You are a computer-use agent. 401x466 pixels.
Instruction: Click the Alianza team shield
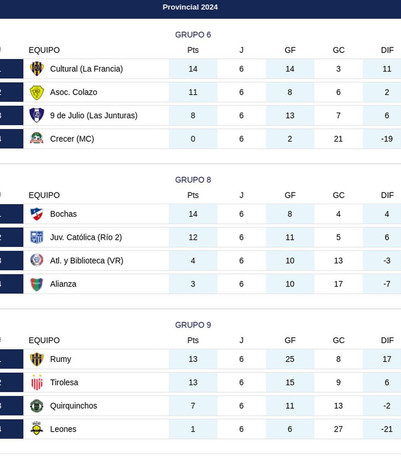point(37,284)
